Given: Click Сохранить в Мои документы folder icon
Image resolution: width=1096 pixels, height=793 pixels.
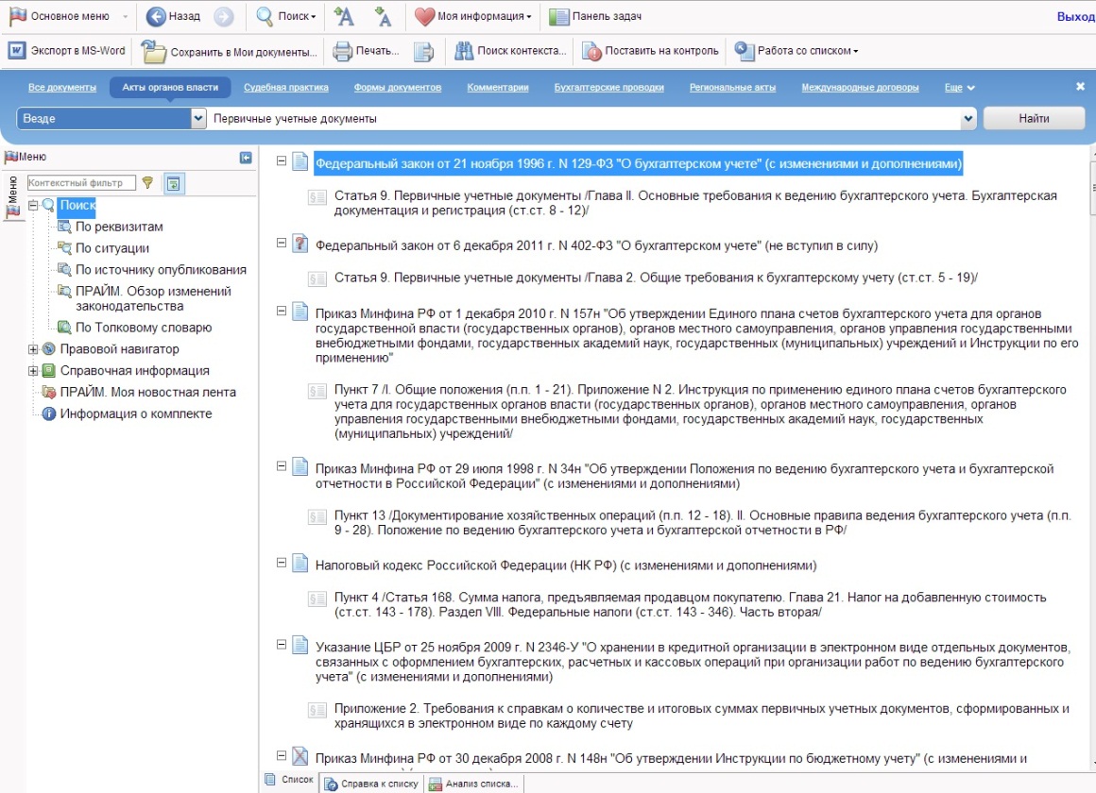Looking at the screenshot, I should click(x=153, y=52).
